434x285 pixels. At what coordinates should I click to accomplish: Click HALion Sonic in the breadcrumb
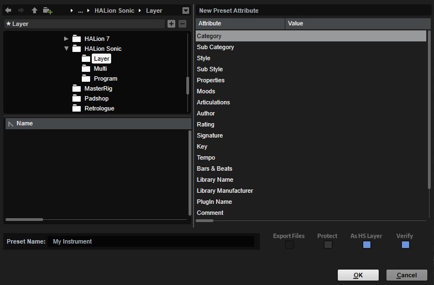[x=114, y=10]
